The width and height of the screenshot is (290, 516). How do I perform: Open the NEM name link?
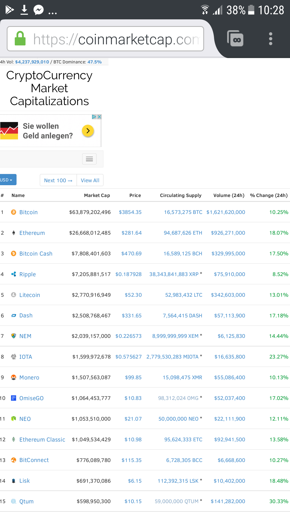point(25,336)
